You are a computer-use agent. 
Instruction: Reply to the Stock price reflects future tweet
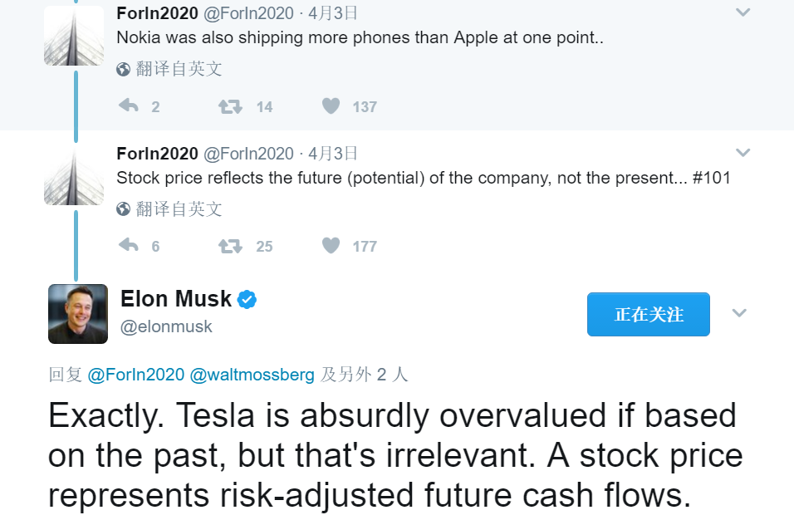129,246
